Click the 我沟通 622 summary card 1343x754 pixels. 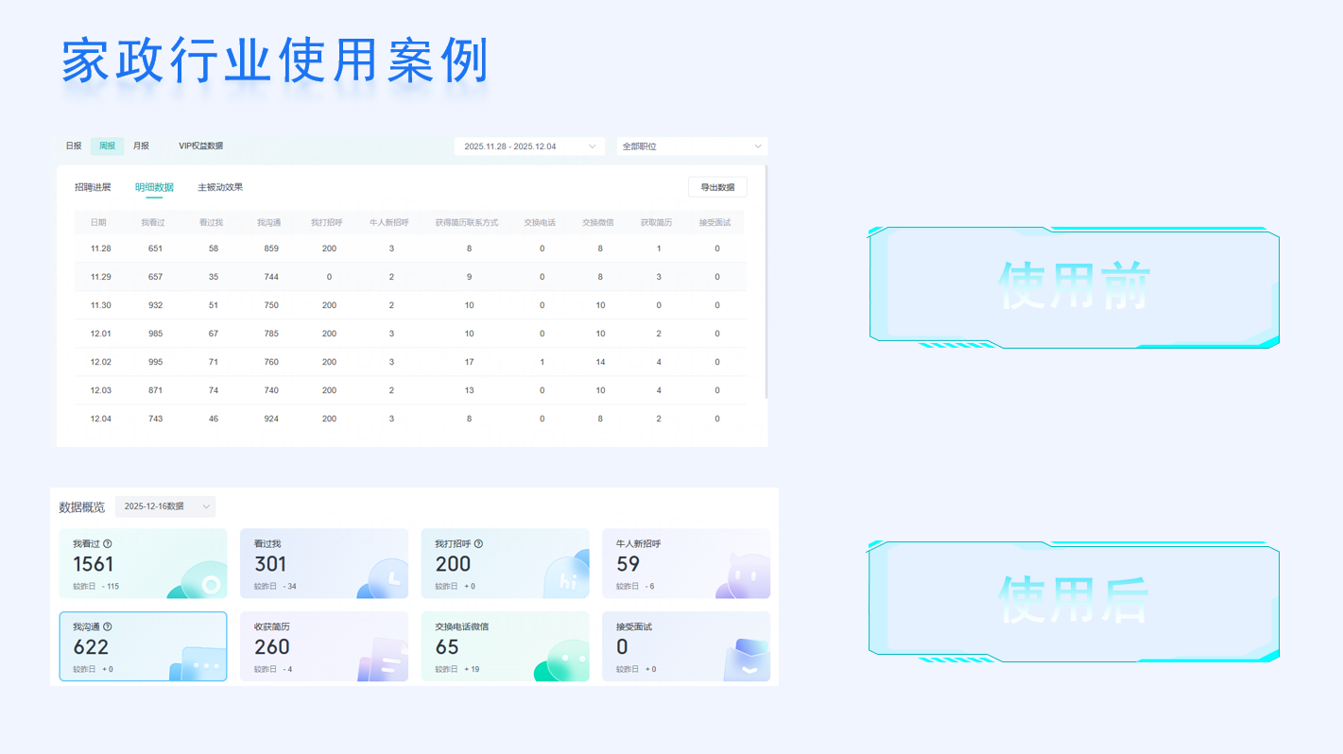pyautogui.click(x=143, y=646)
